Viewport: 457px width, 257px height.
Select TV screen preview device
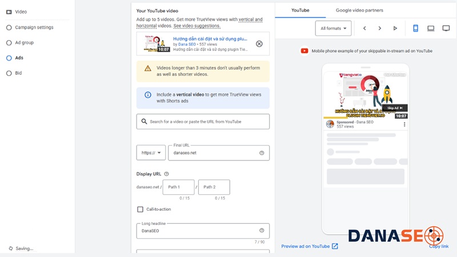446,28
